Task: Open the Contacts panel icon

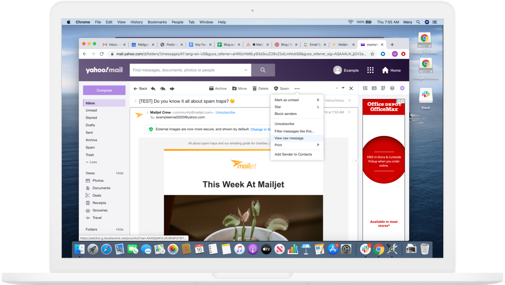Action: pyautogui.click(x=365, y=88)
